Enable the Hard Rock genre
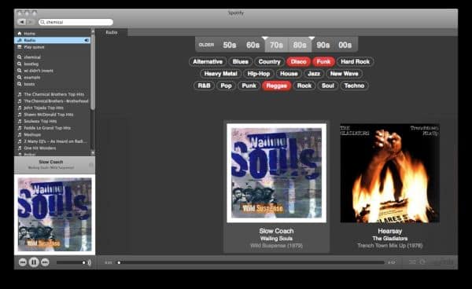 [x=356, y=61]
